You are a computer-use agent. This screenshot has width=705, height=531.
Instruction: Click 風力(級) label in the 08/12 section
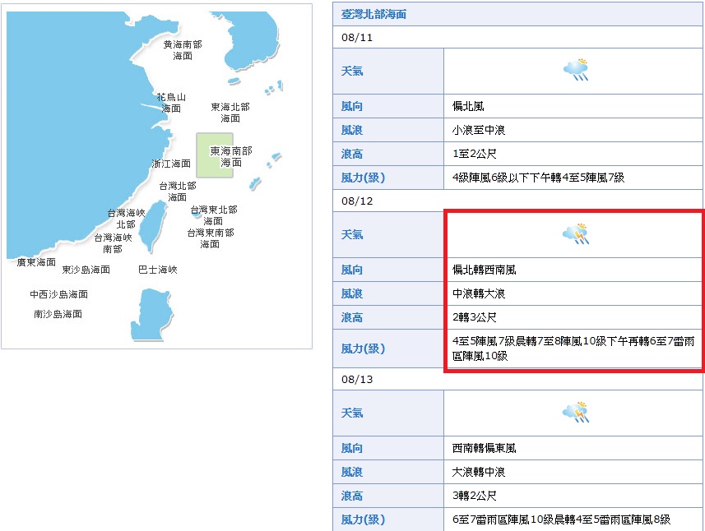click(363, 349)
